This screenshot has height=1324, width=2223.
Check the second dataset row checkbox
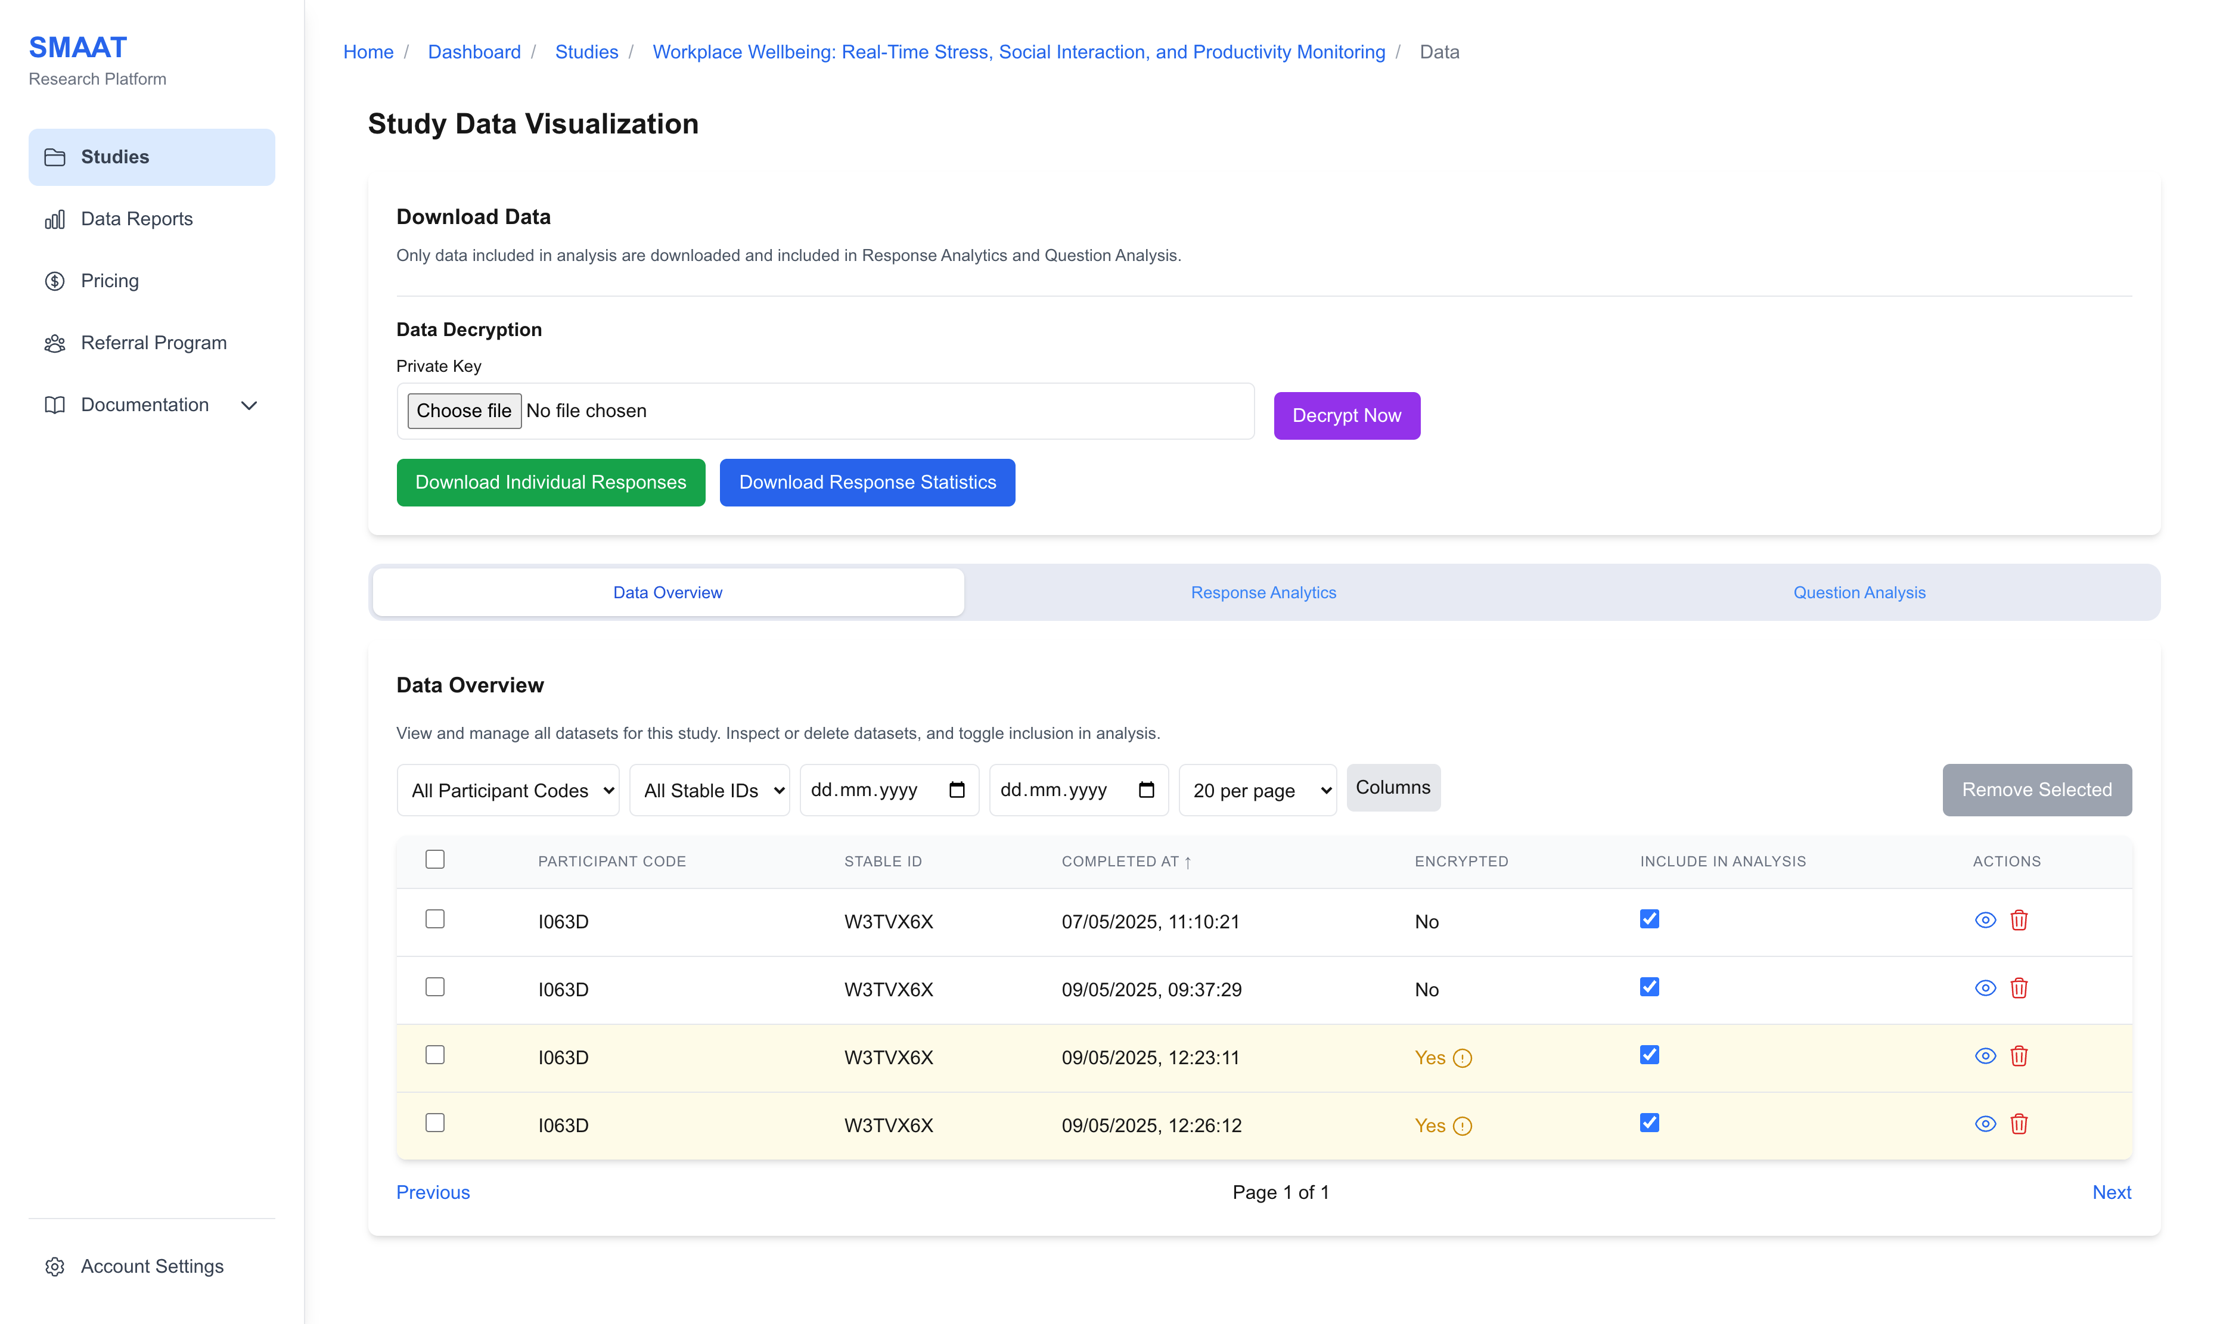coord(436,987)
